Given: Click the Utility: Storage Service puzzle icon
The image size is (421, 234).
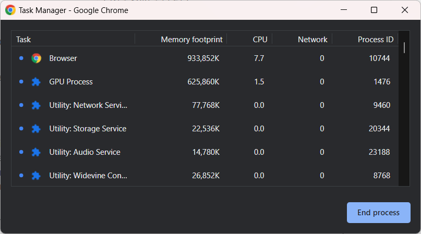Looking at the screenshot, I should [36, 129].
